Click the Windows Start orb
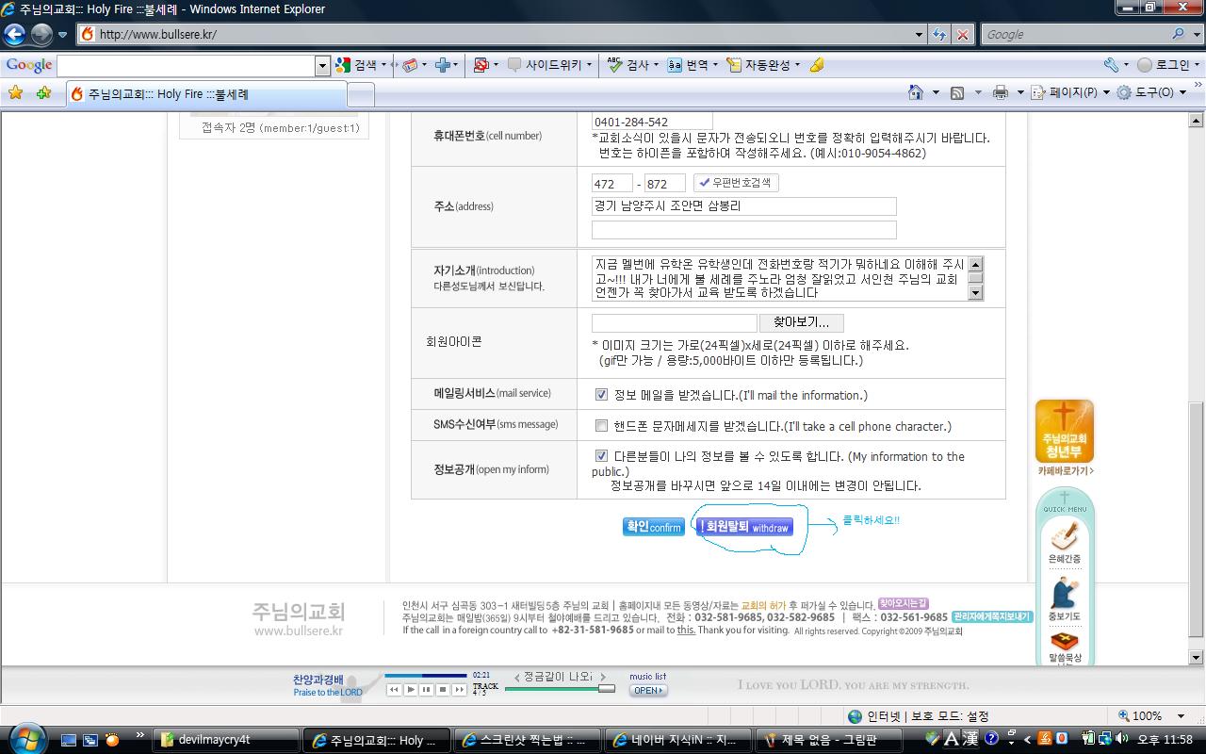 tap(25, 738)
